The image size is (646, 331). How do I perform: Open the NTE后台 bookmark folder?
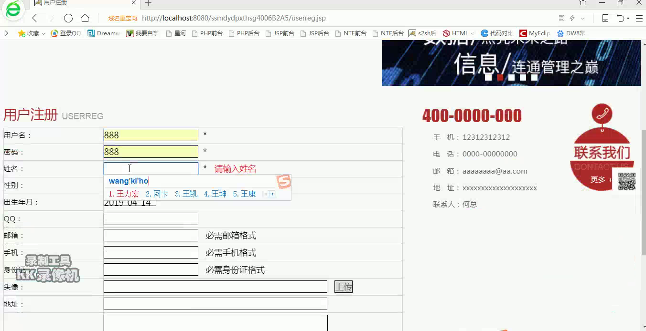(x=388, y=33)
